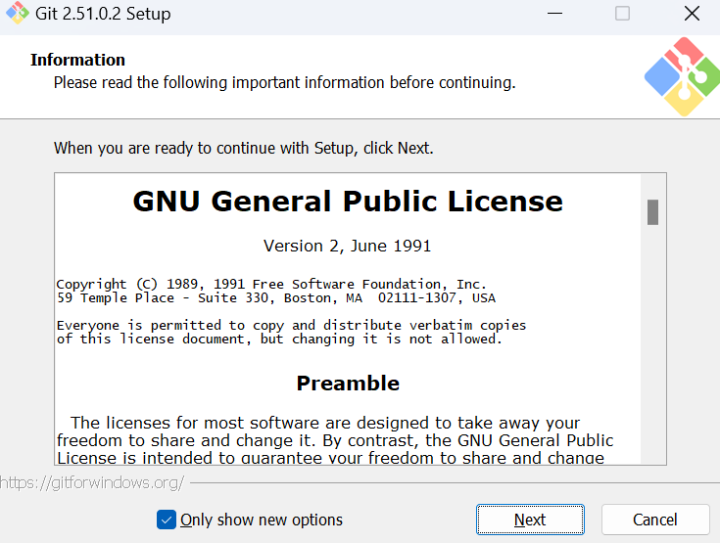720x543 pixels.
Task: Click the Preamble heading in license
Action: (x=348, y=383)
